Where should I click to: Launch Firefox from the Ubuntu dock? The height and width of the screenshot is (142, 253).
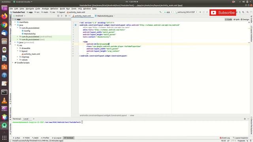coord(4,16)
